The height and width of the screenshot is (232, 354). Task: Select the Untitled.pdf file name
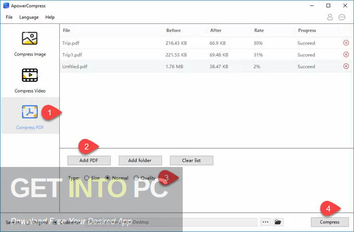75,67
